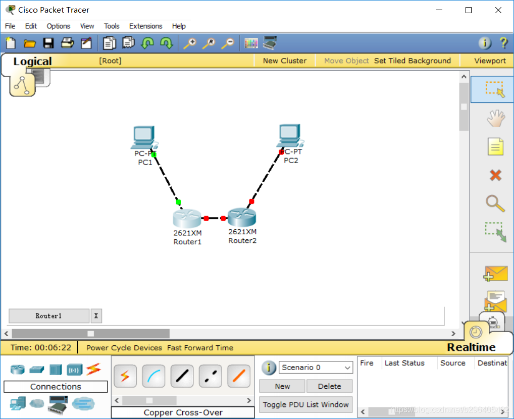The width and height of the screenshot is (514, 419).
Task: Choose the Copper Straight-Through cable
Action: [182, 376]
